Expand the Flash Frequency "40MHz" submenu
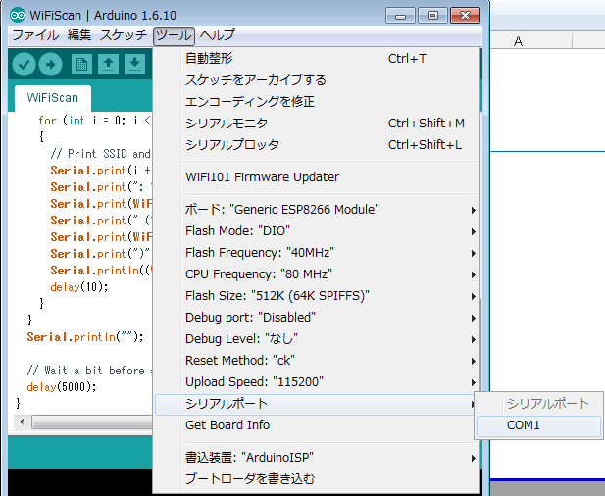 [317, 253]
